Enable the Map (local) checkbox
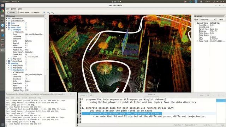Viewport: 226px width, 127px height. [26, 68]
